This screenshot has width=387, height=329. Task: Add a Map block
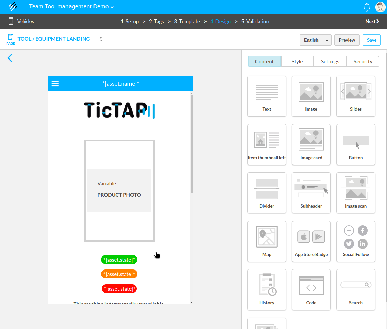coord(266,241)
